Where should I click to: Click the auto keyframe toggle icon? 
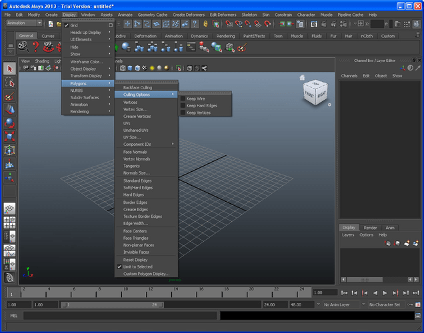[x=410, y=304]
